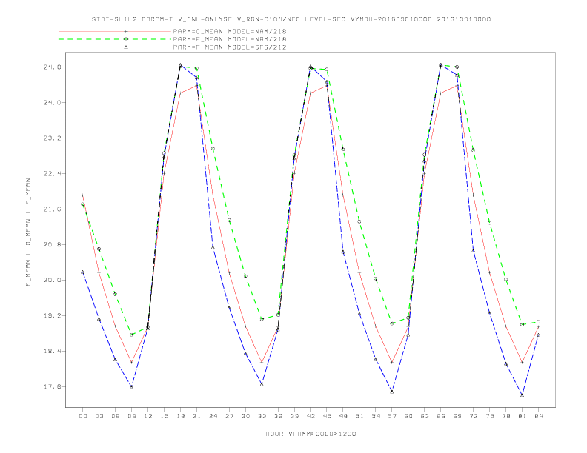Screen dimensions: 587x453
Task: Click x-axis forecast hour label 18
Action: [x=180, y=416]
